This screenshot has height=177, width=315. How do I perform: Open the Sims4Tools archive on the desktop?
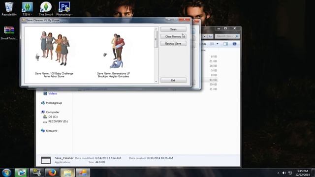[x=9, y=33]
